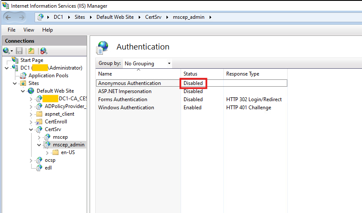Viewport: 362px width, 213px height.
Task: Click the Up folder toolbar icon
Action: point(31,51)
